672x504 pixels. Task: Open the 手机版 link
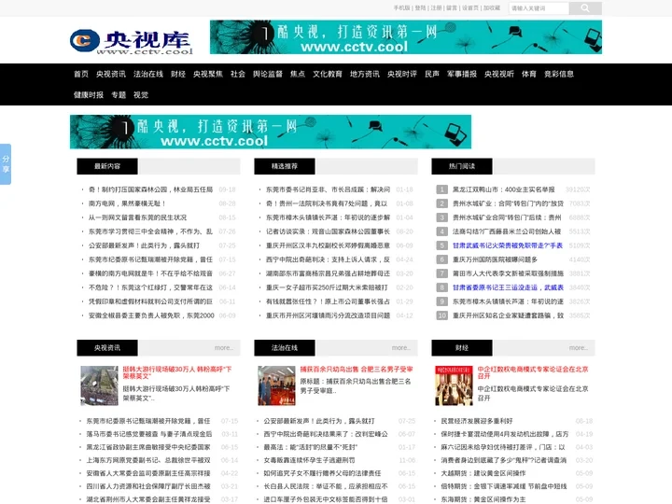point(401,7)
